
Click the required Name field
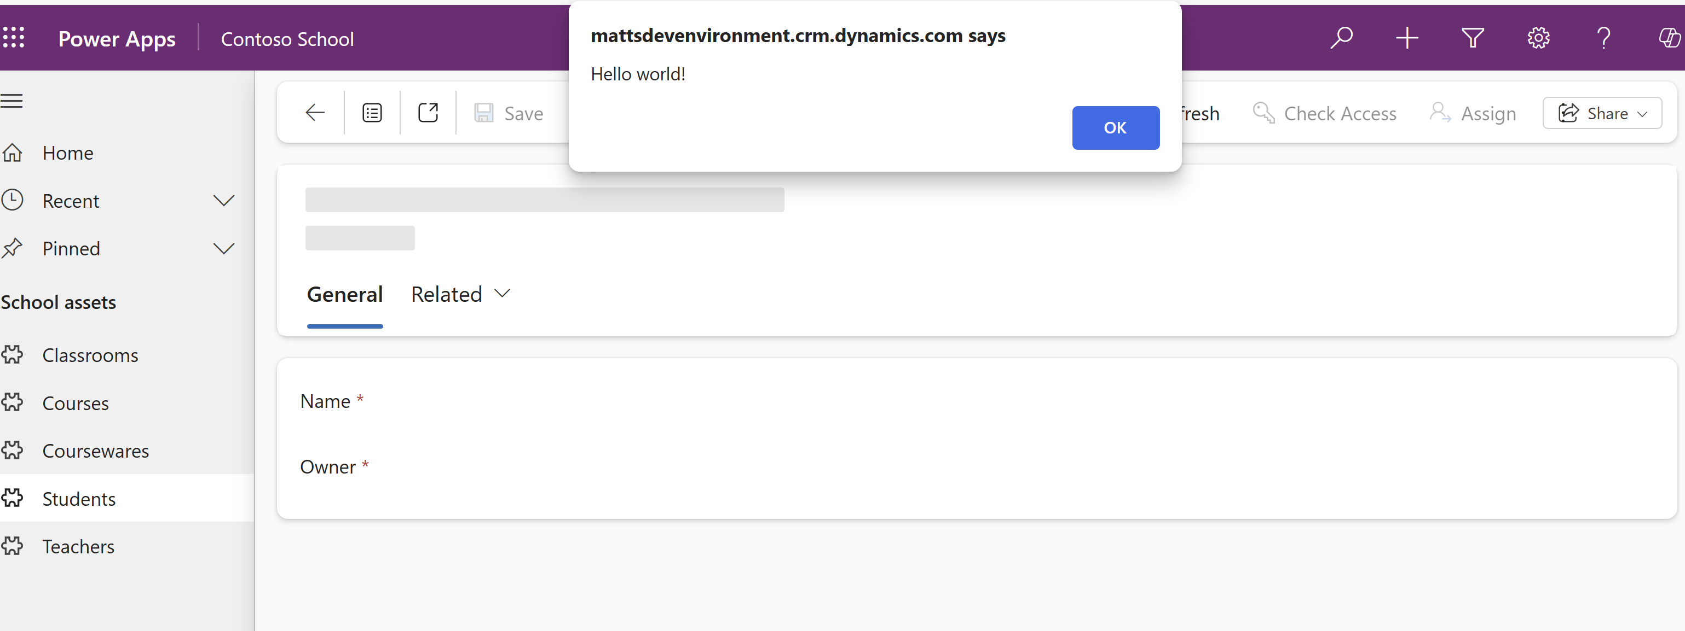[325, 400]
